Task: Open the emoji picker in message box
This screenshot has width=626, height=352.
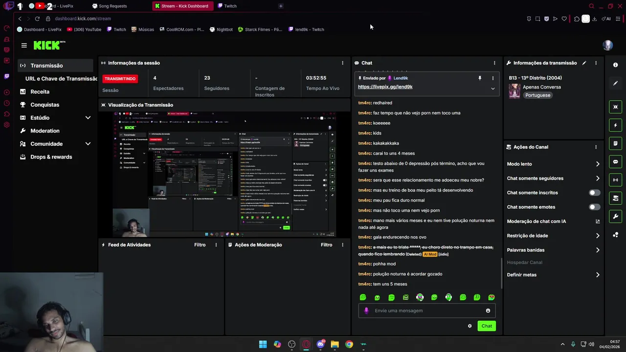Action: point(488,310)
